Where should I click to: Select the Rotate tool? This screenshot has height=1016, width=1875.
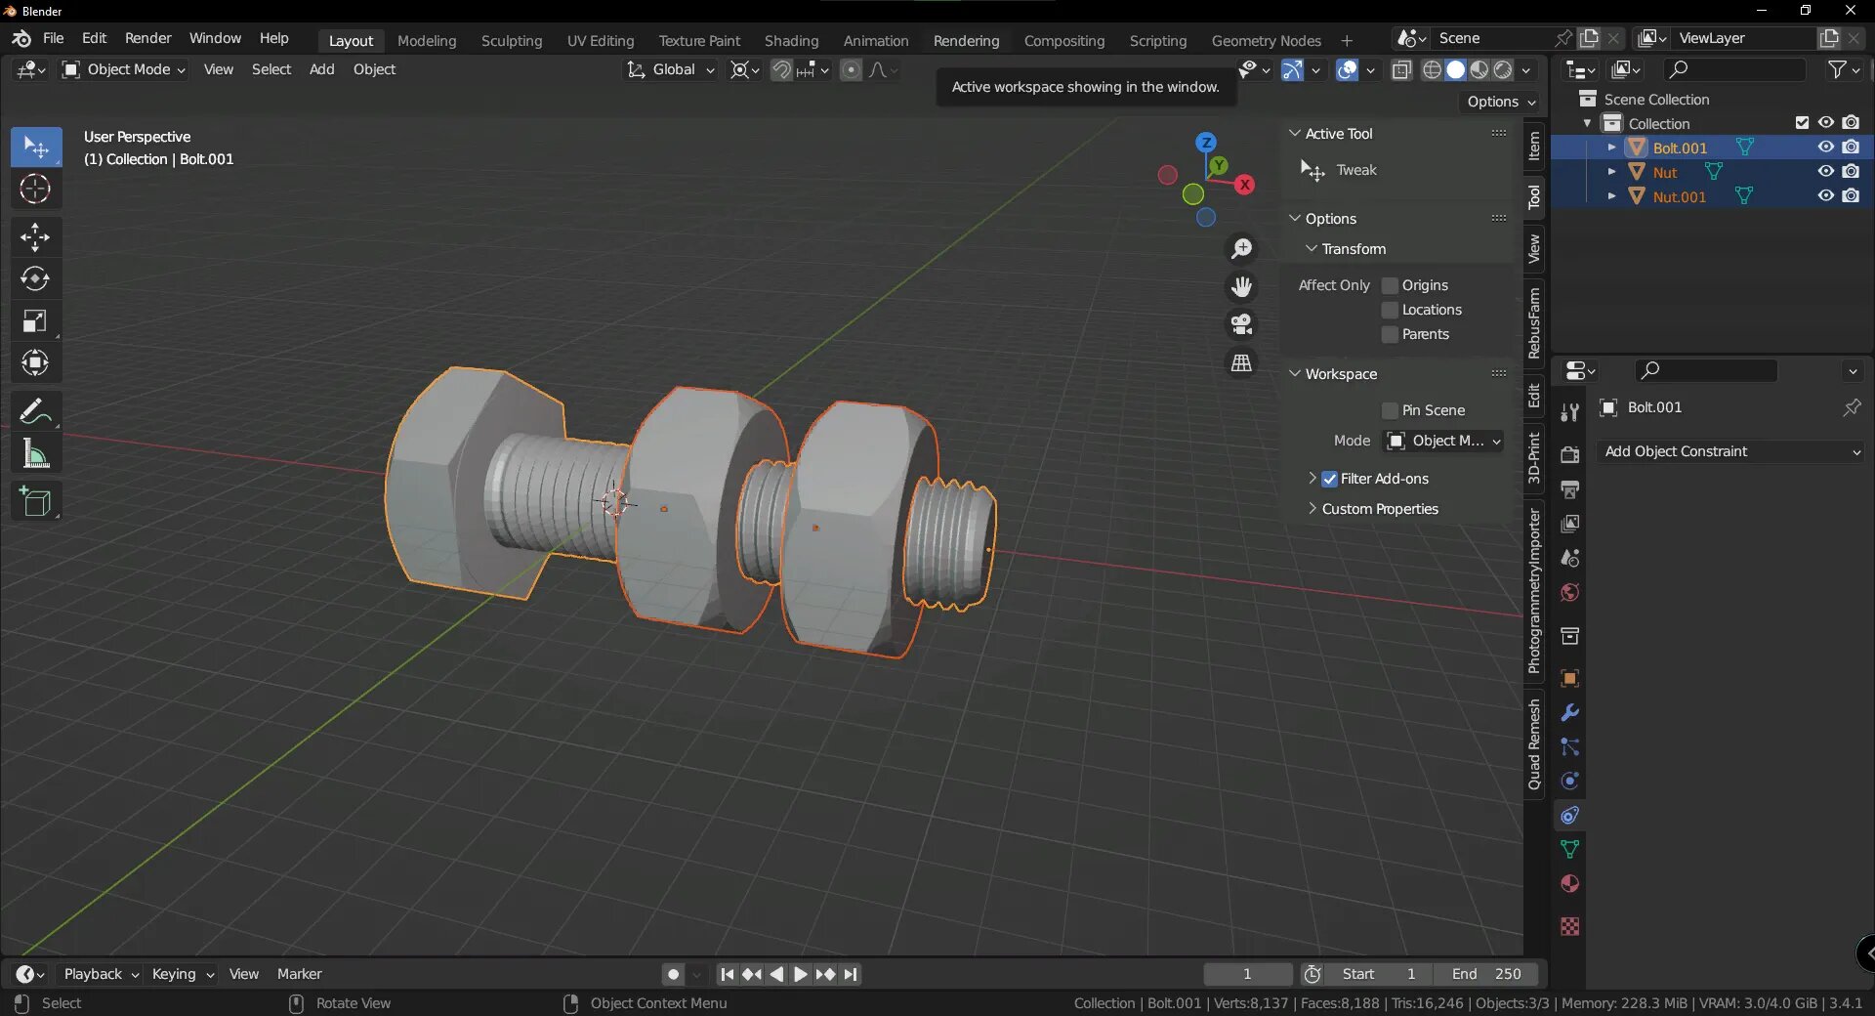click(35, 279)
